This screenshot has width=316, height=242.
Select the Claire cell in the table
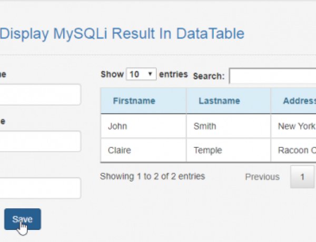[x=119, y=150]
